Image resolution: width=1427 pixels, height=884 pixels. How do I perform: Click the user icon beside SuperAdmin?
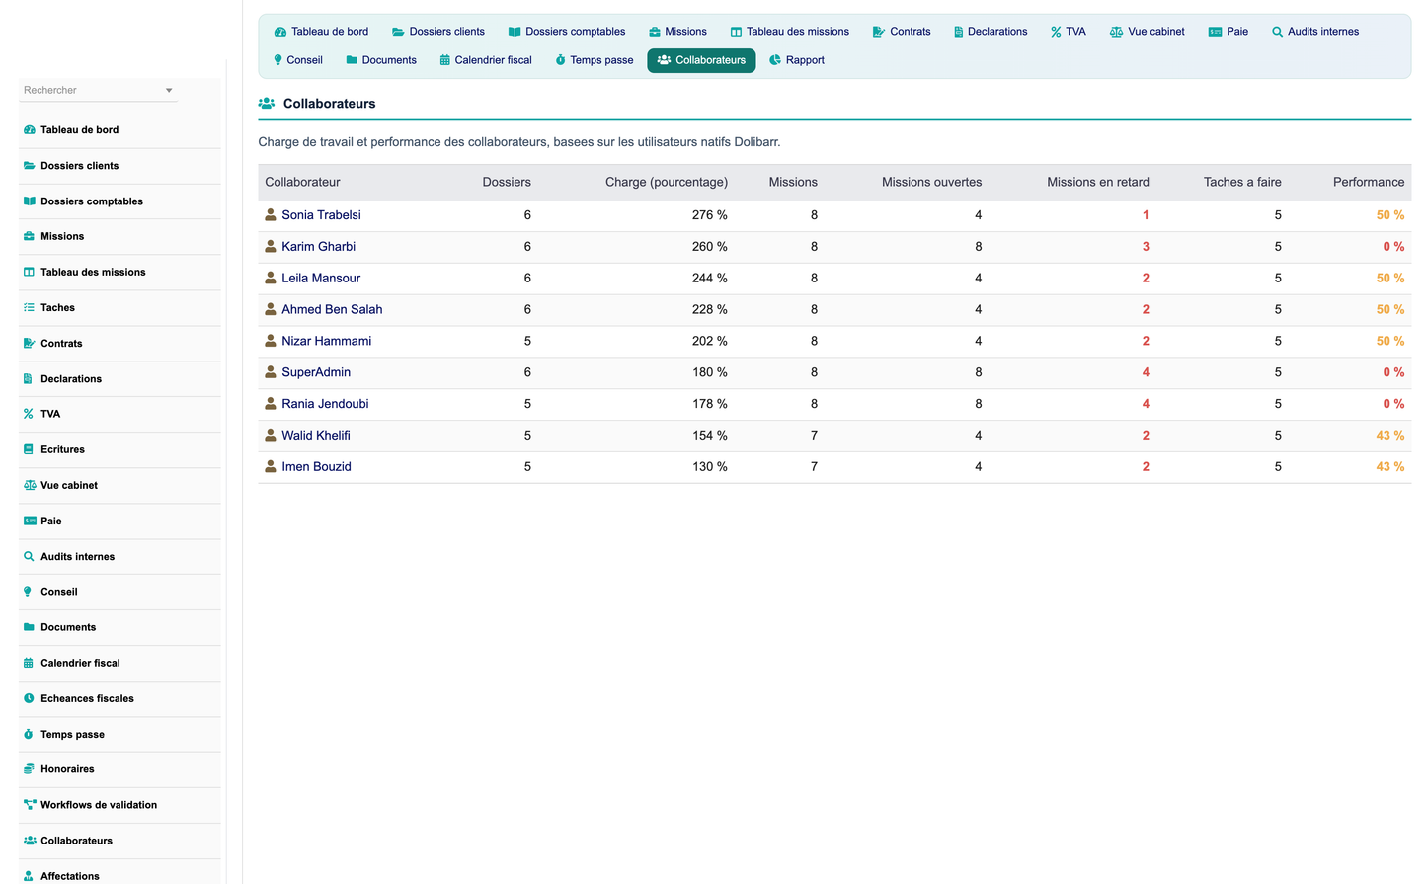[271, 372]
